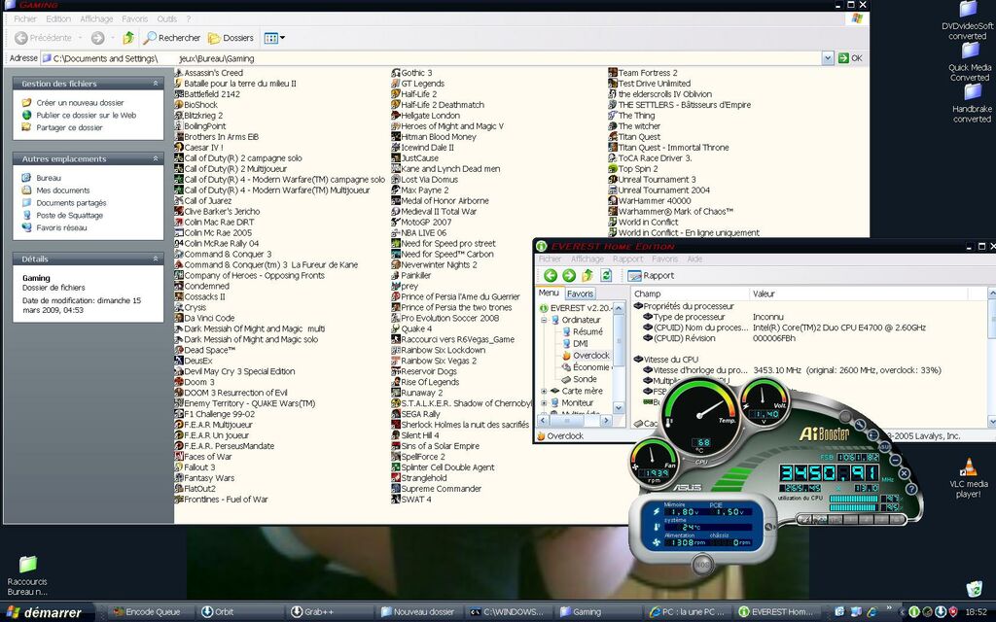Click VLC media player desktop icon
This screenshot has width=996, height=622.
tap(968, 478)
